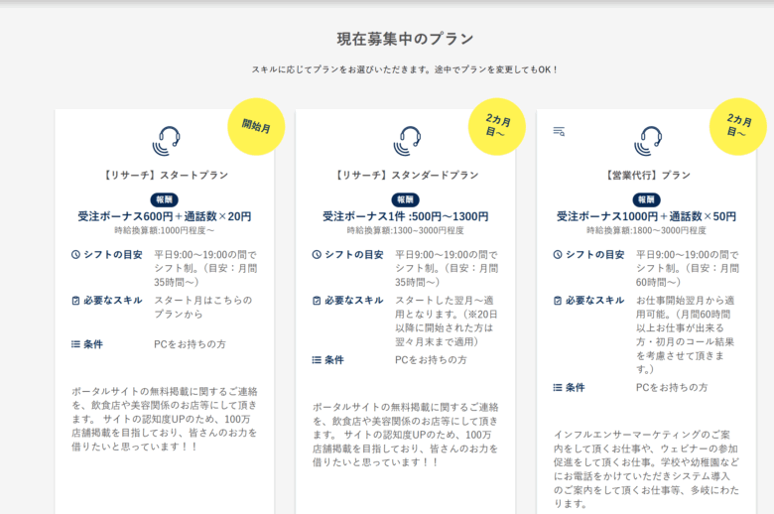
Task: Click the 現在募集中のプラン heading
Action: (405, 40)
